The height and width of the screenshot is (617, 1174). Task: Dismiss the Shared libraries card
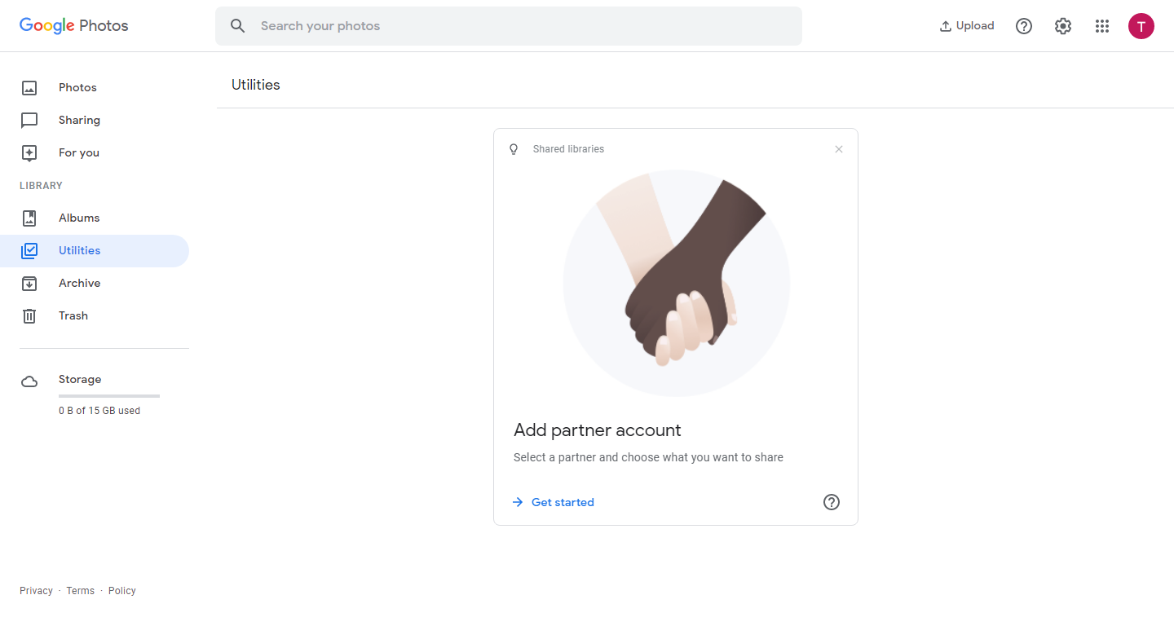(839, 149)
